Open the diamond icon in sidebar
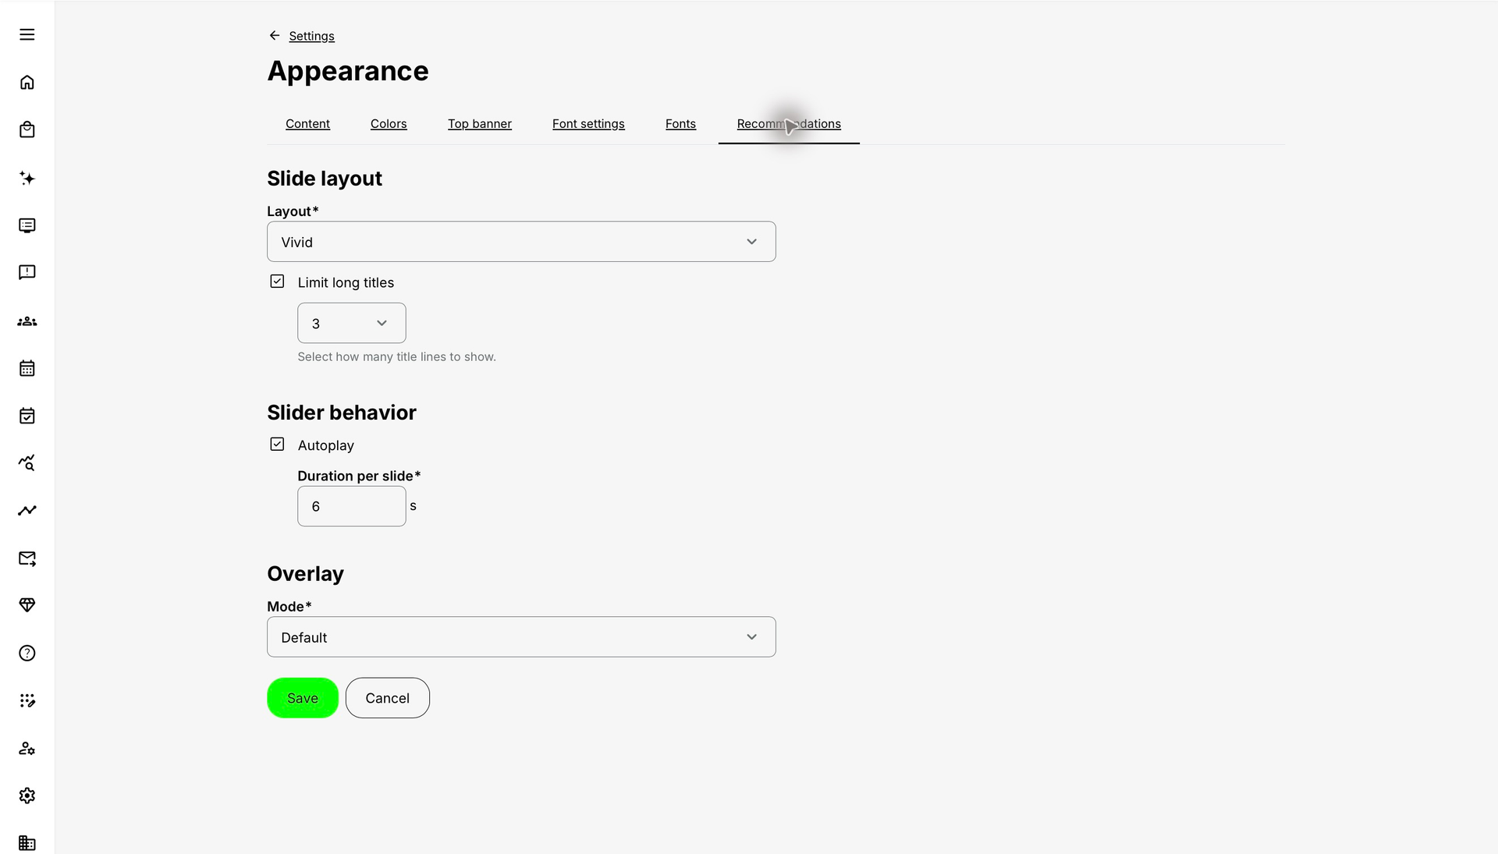The width and height of the screenshot is (1498, 854). pyautogui.click(x=27, y=605)
